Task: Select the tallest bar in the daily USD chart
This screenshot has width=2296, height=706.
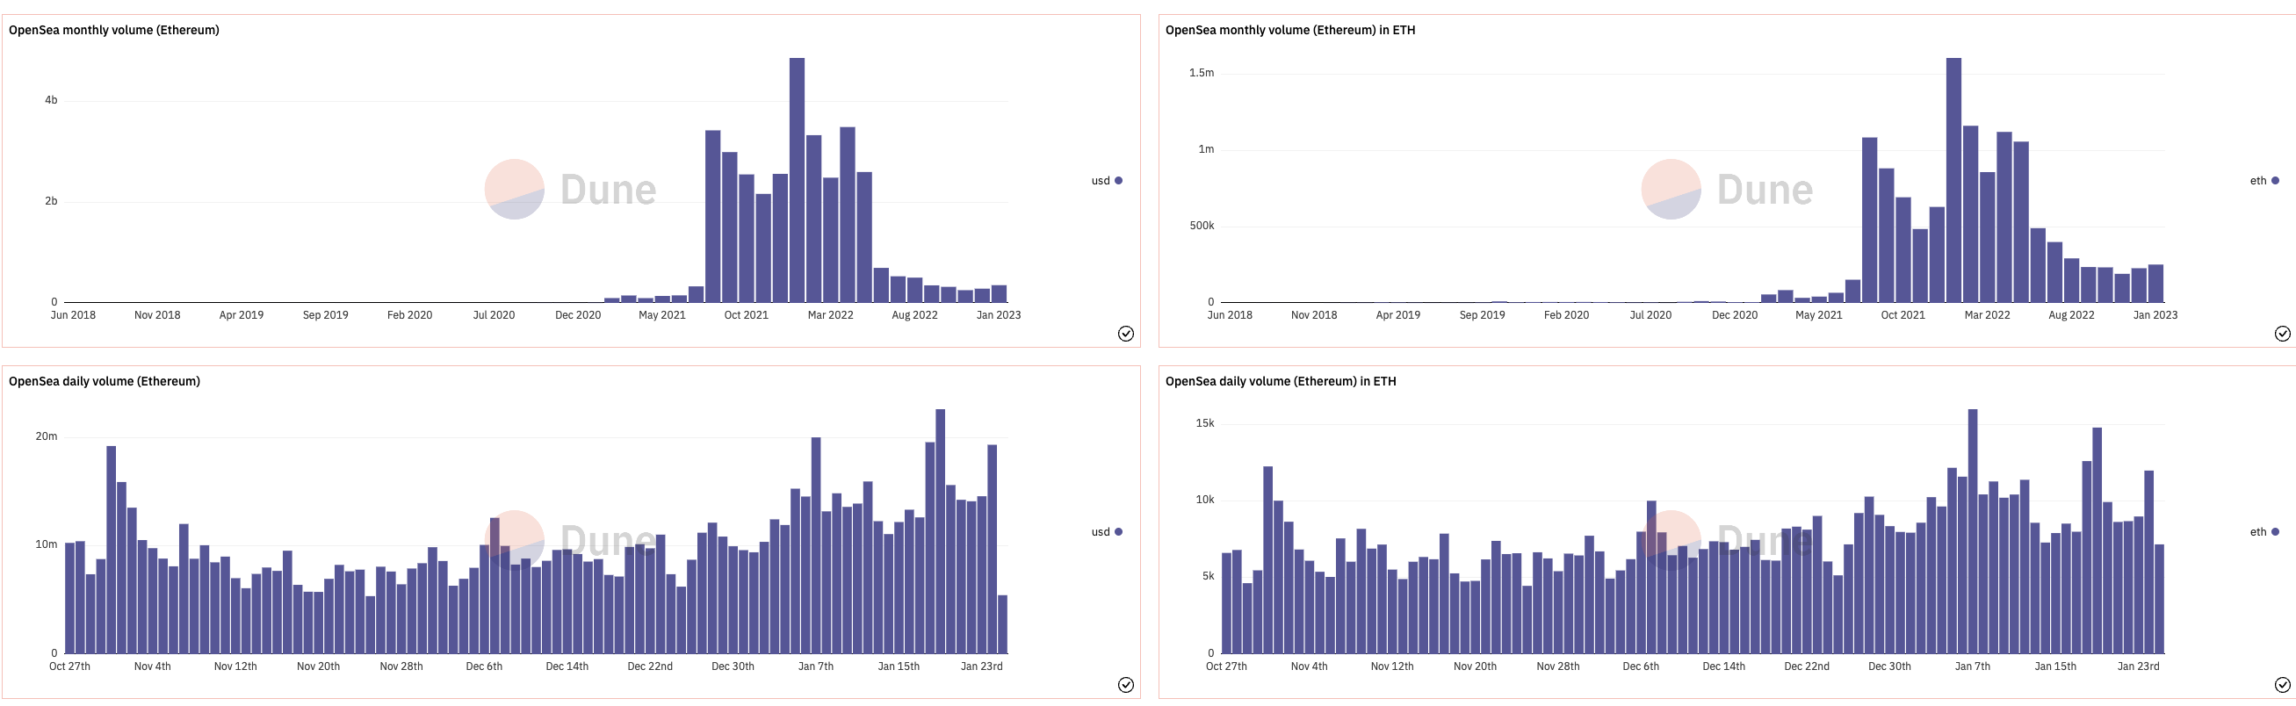Action: 941,531
